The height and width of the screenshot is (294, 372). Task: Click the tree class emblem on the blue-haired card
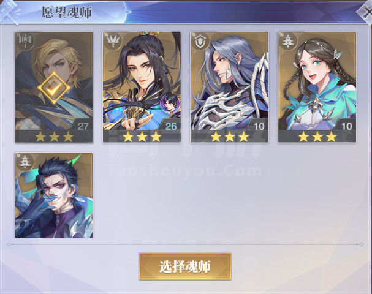[x=24, y=162]
